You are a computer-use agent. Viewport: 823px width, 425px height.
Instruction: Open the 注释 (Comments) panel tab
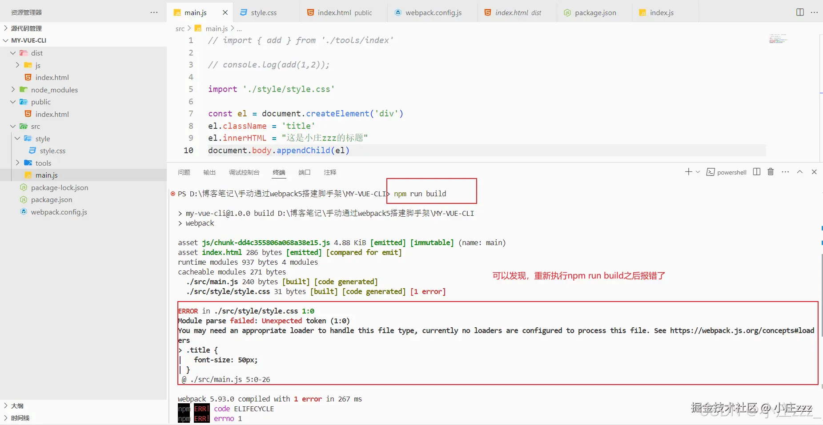(x=330, y=172)
